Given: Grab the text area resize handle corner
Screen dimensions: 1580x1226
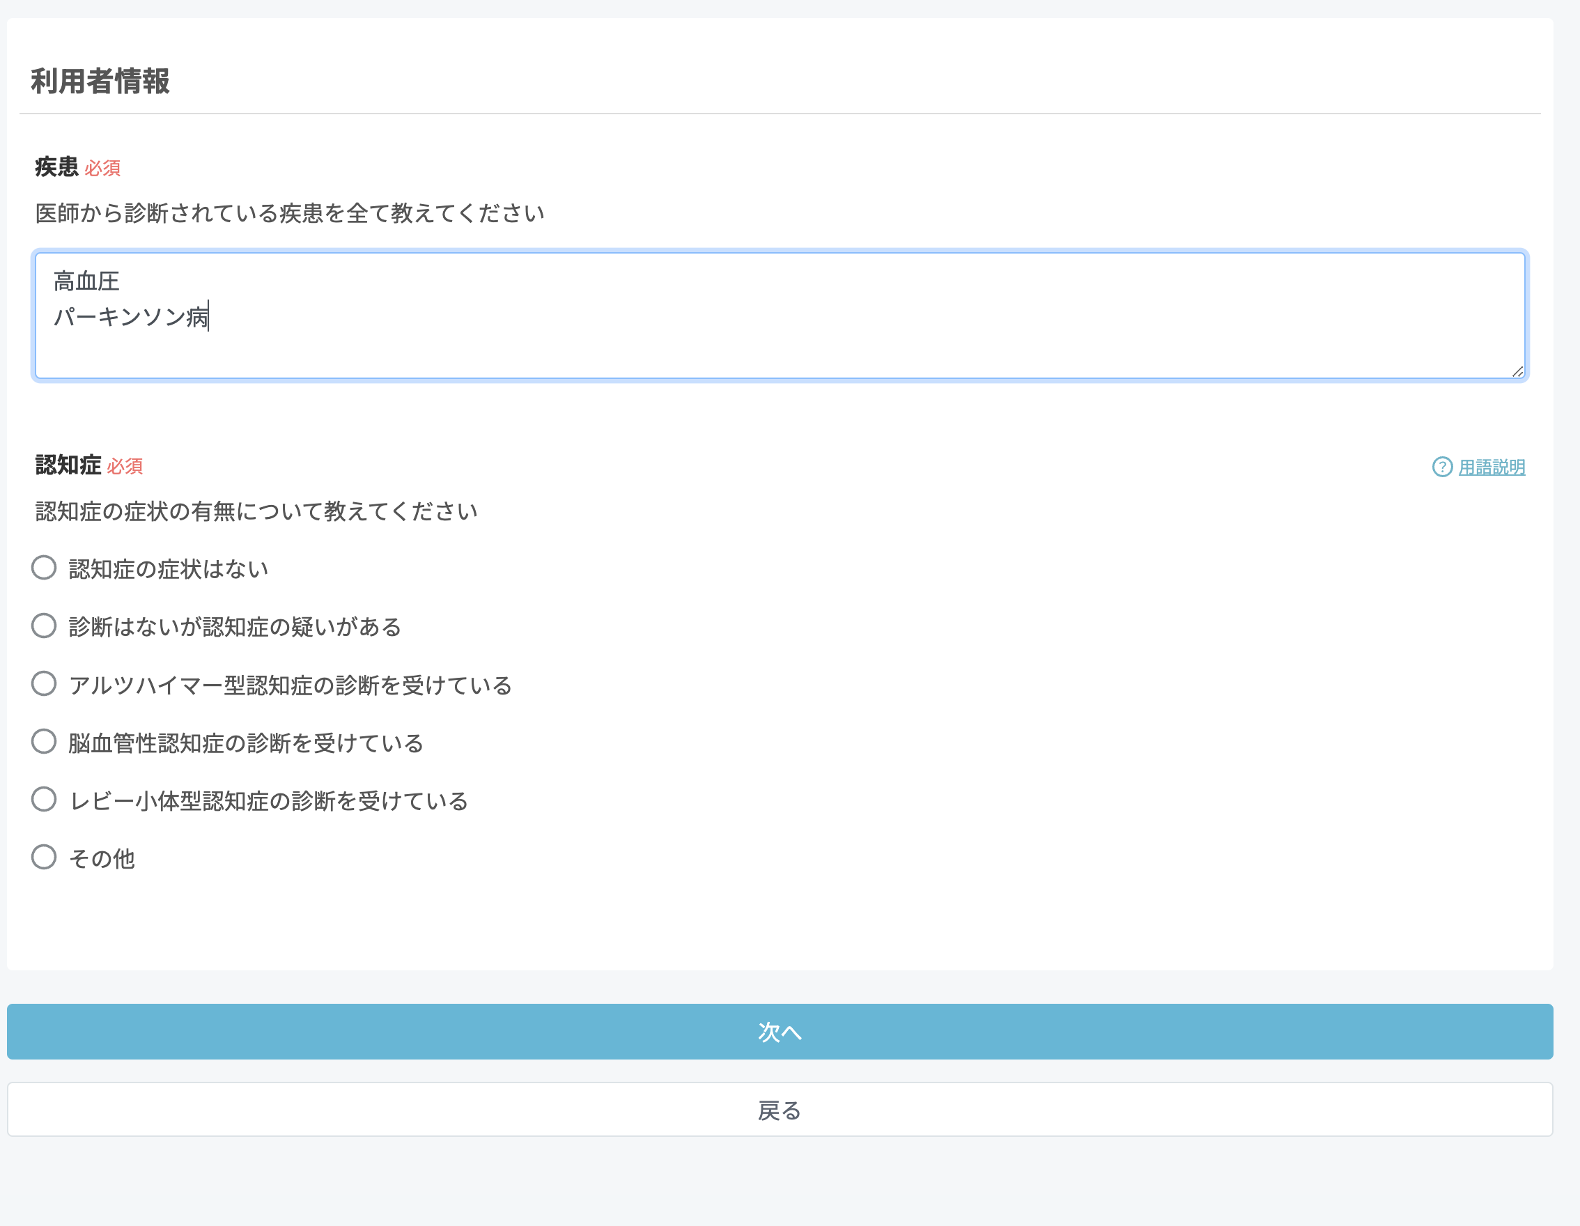Looking at the screenshot, I should (1517, 371).
